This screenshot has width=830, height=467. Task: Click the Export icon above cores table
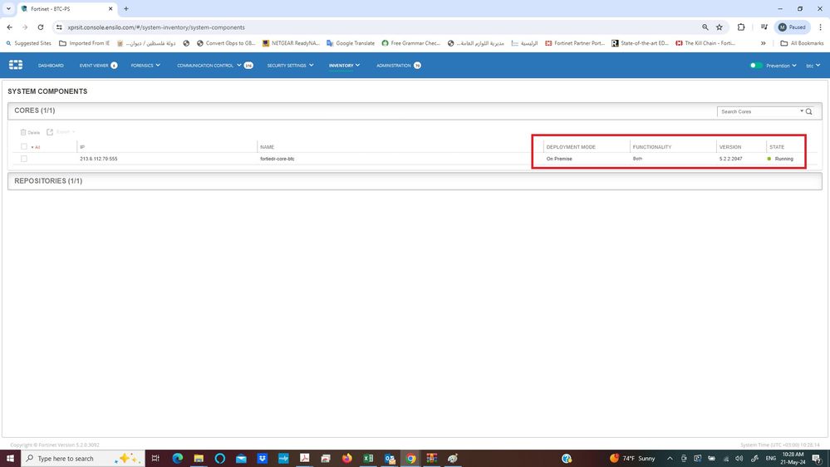50,132
